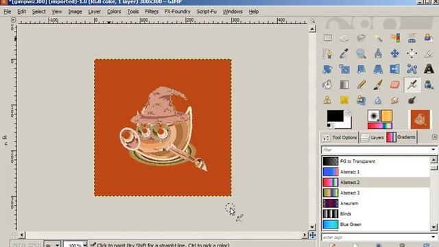Image resolution: width=439 pixels, height=247 pixels.
Task: Select the Ellipse Select tool
Action: pyautogui.click(x=344, y=38)
